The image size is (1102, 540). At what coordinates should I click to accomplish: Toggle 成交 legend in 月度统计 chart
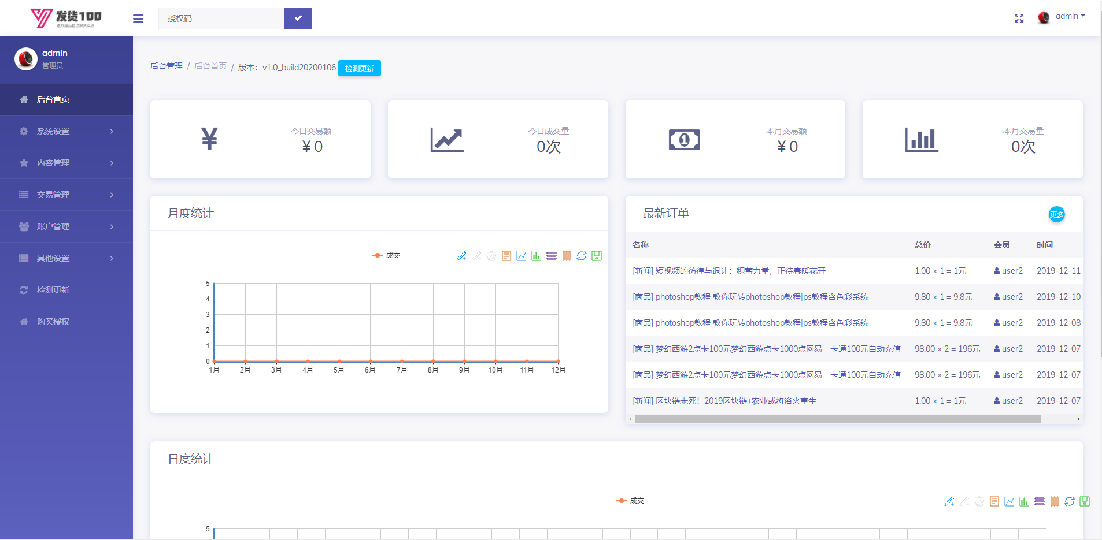pos(386,255)
